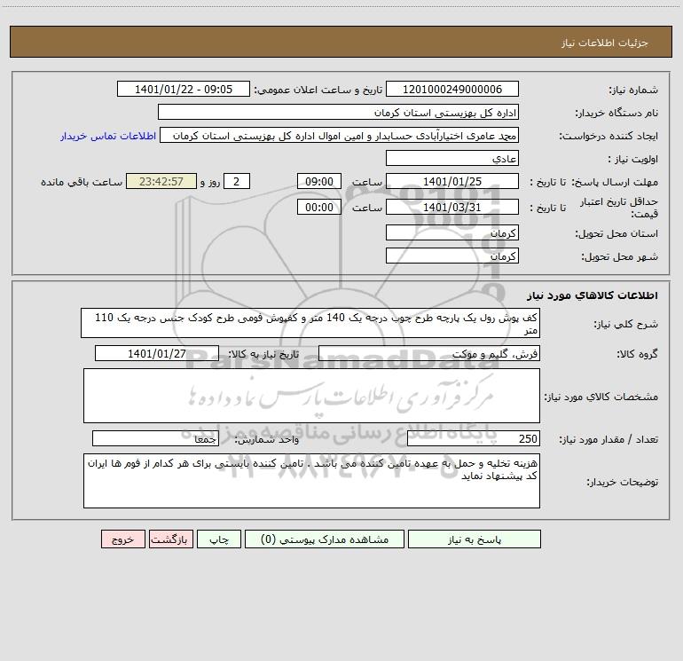The height and width of the screenshot is (661, 683).
Task: Click the 'پاسخ به نیاز' button
Action: tap(475, 539)
